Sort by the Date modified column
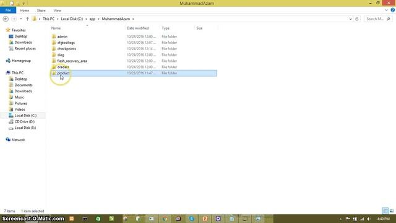Screen dimensions: 396x223 [x=137, y=28]
